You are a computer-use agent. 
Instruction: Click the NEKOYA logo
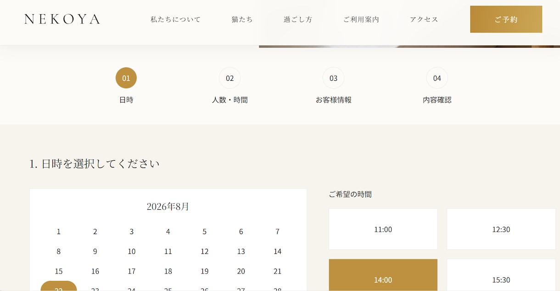click(x=62, y=19)
